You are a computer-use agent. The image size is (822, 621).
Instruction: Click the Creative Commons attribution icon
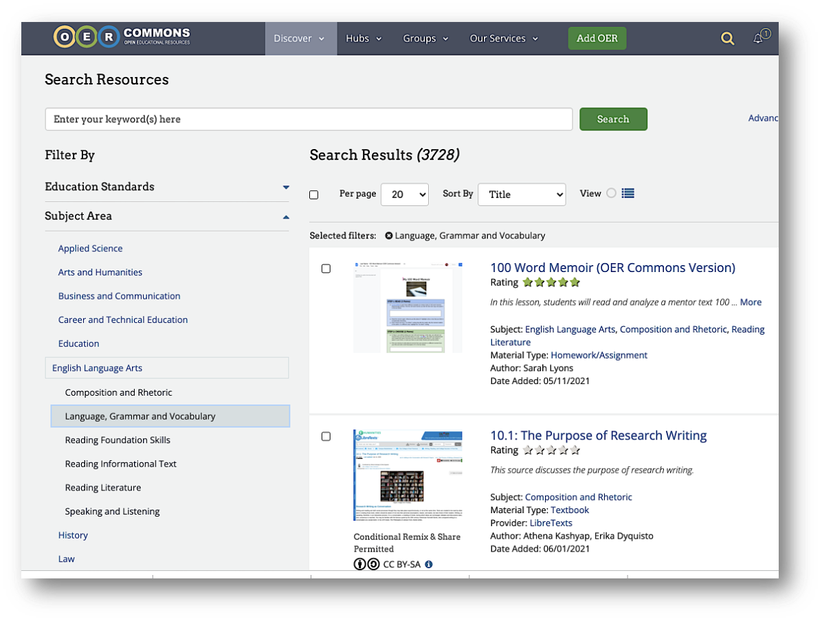coord(360,564)
